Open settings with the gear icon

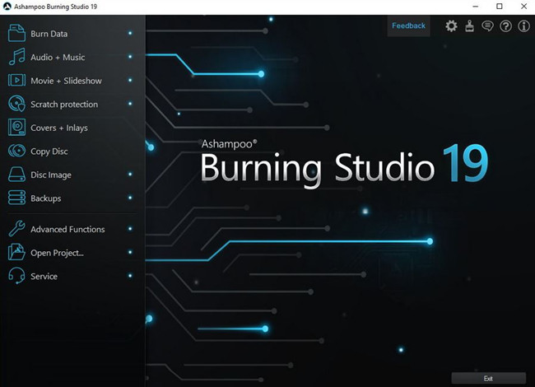[x=451, y=26]
